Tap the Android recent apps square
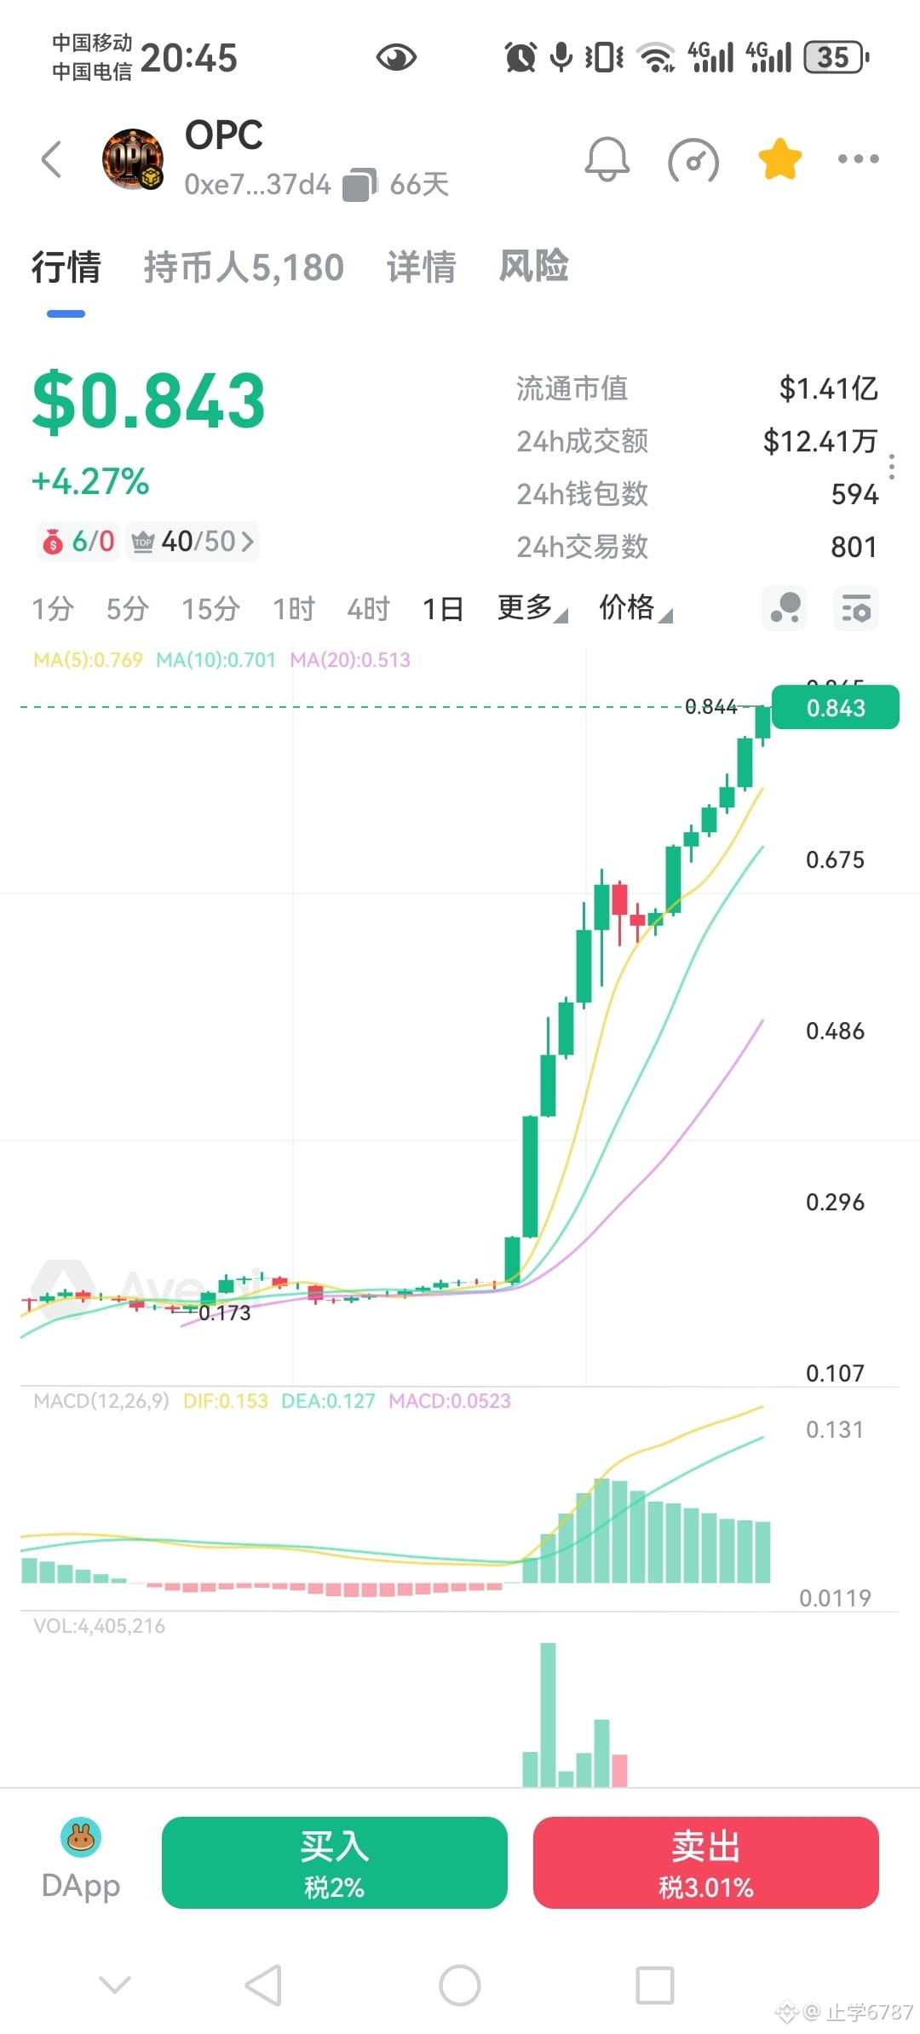Viewport: 920px width, 2034px height. 655,1985
